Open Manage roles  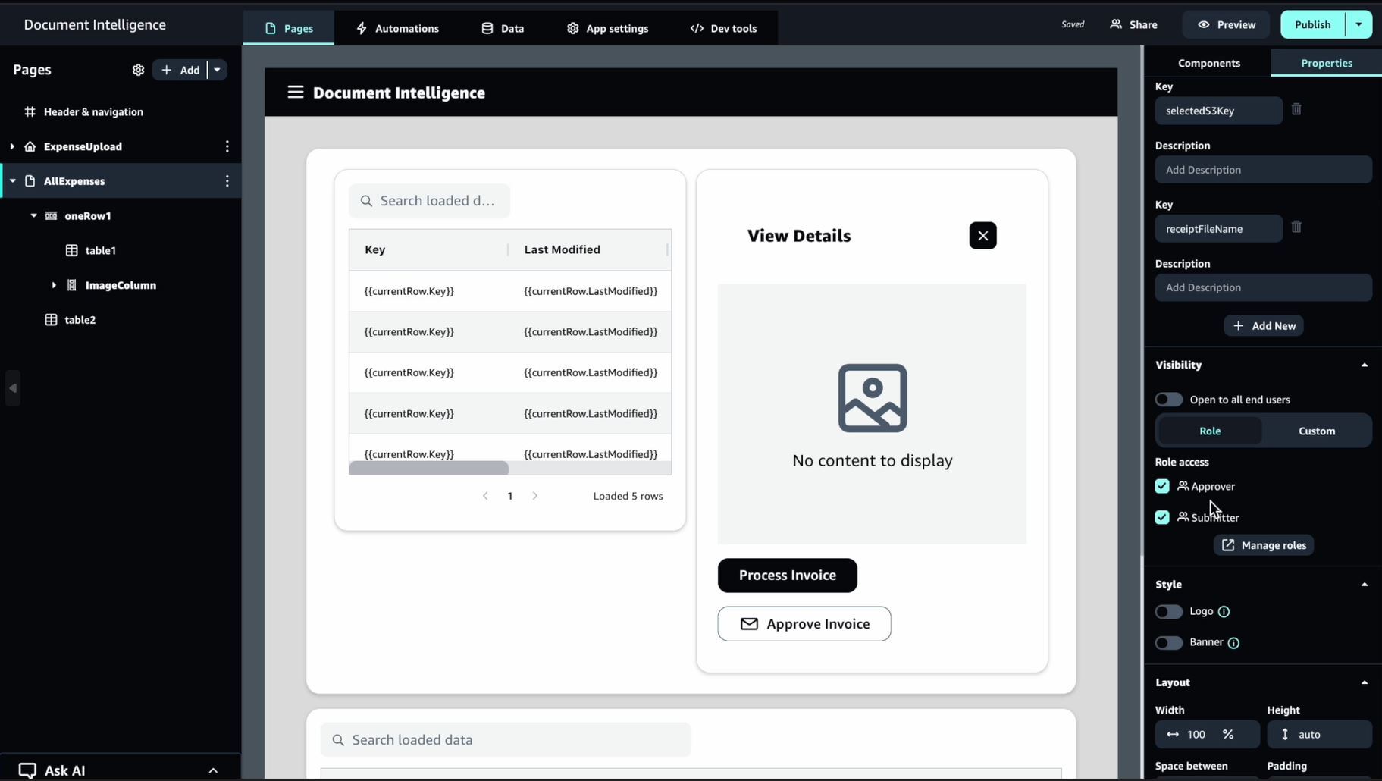coord(1263,544)
